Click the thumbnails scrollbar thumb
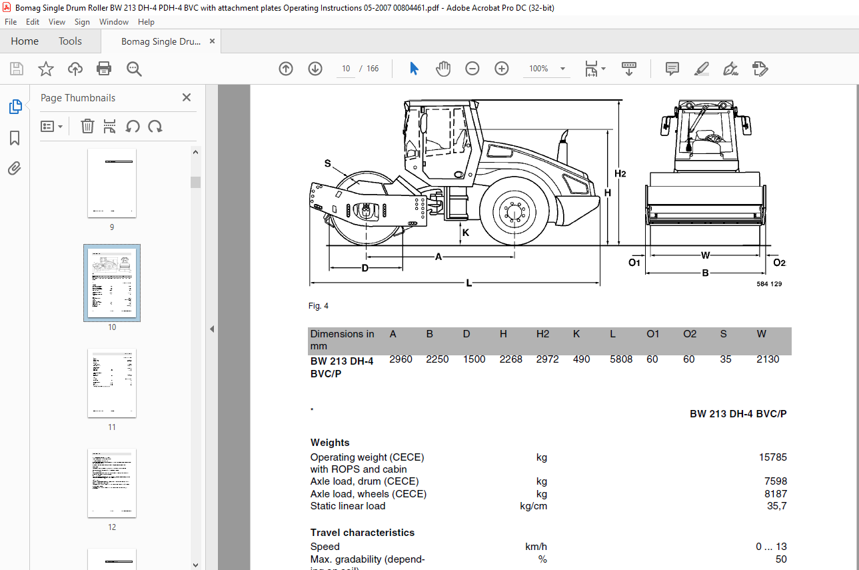This screenshot has height=570, width=859. [196, 182]
